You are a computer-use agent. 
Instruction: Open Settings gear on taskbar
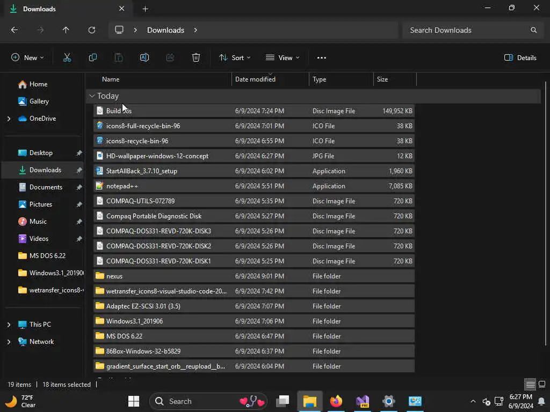pos(389,401)
